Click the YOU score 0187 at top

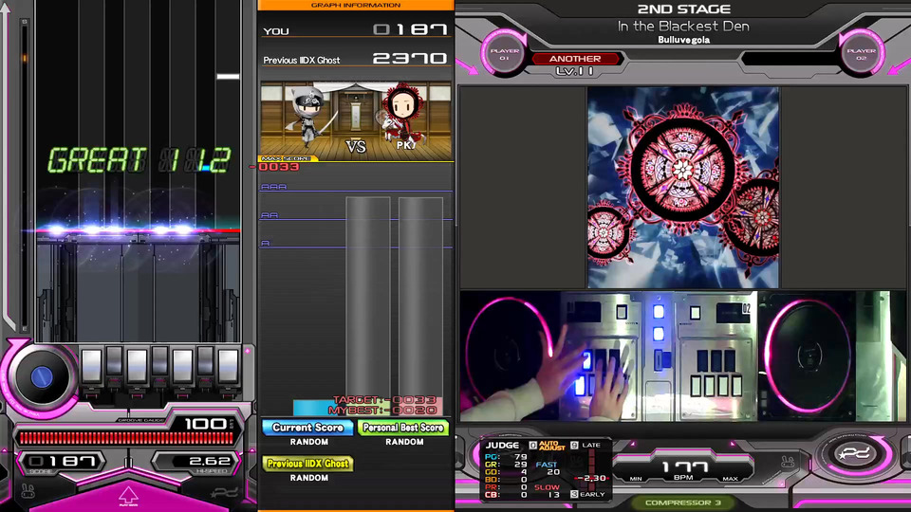[410, 29]
